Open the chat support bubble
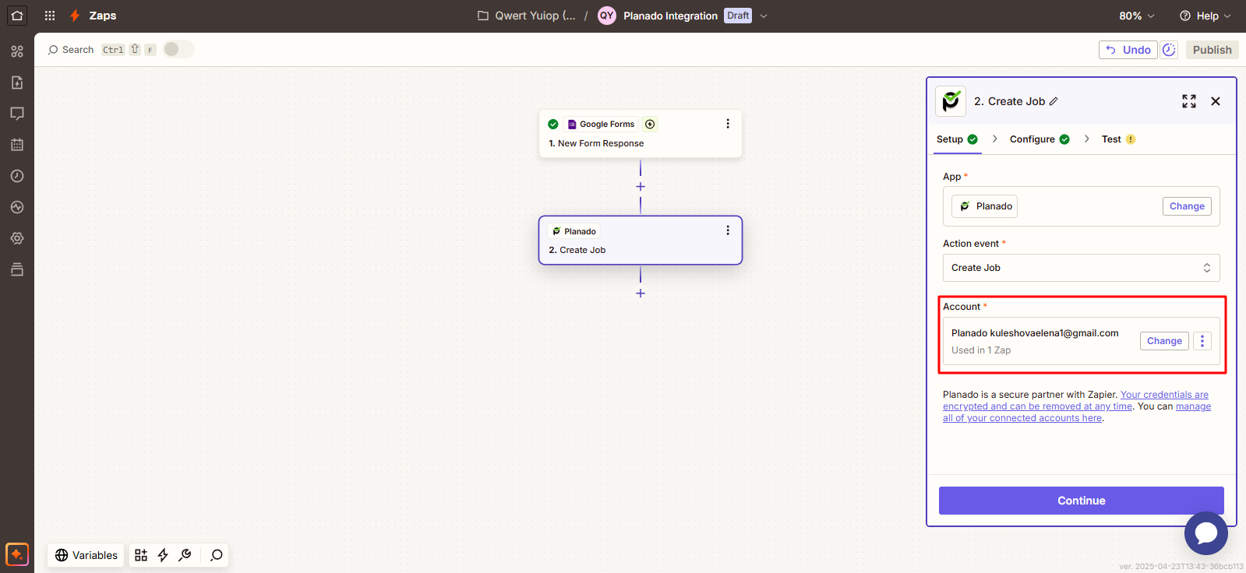Viewport: 1246px width, 573px height. coord(1205,533)
